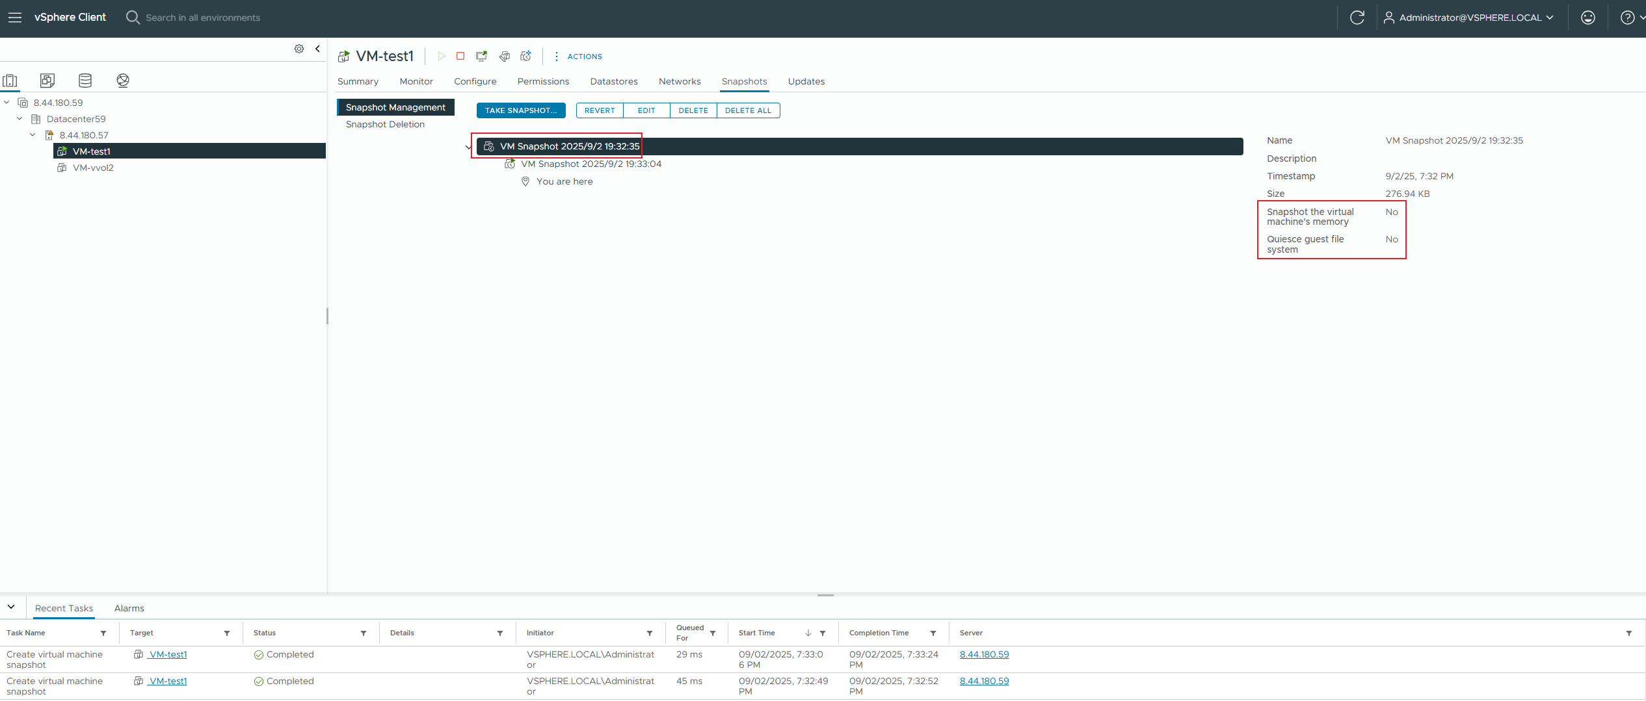1646x701 pixels.
Task: Open the Updates tab
Action: point(806,81)
